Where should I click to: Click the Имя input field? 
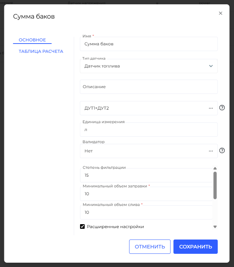point(148,44)
